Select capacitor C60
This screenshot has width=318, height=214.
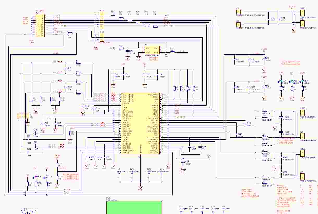point(128,51)
